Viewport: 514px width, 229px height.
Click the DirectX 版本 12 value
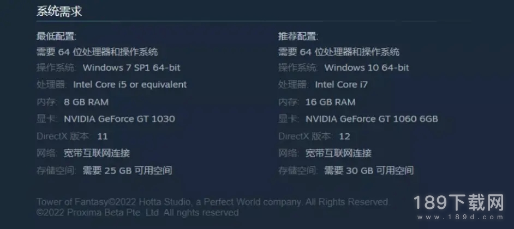(x=344, y=136)
